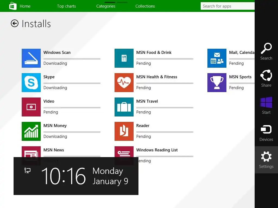Click the Search for apps field
The width and height of the screenshot is (278, 208).
(228, 6)
